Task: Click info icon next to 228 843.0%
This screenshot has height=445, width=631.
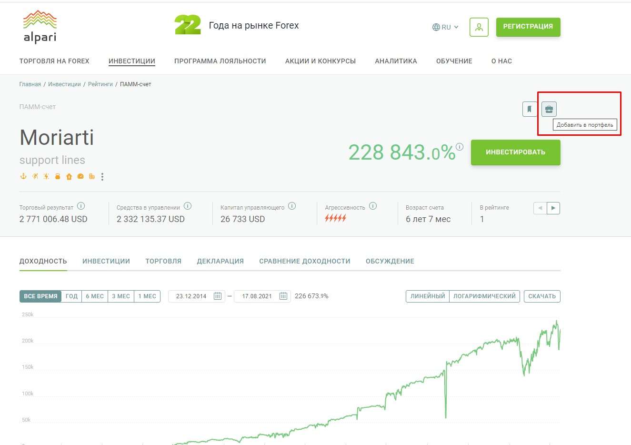Action: pos(460,147)
